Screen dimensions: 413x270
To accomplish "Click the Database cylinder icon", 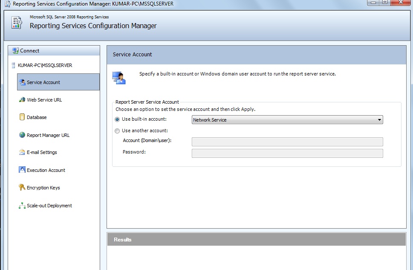I will tap(22, 117).
